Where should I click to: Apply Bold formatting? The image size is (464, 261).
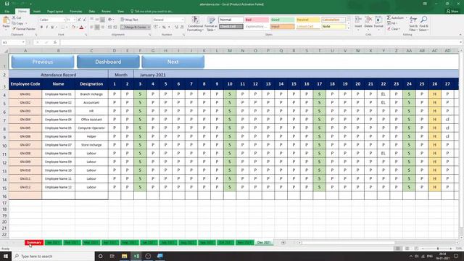coord(41,28)
